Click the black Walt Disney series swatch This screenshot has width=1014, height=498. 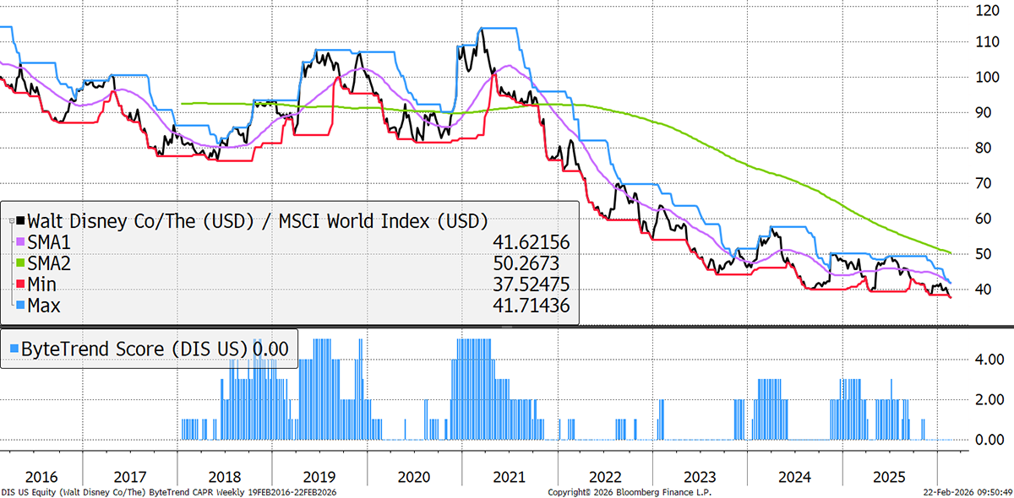point(21,222)
